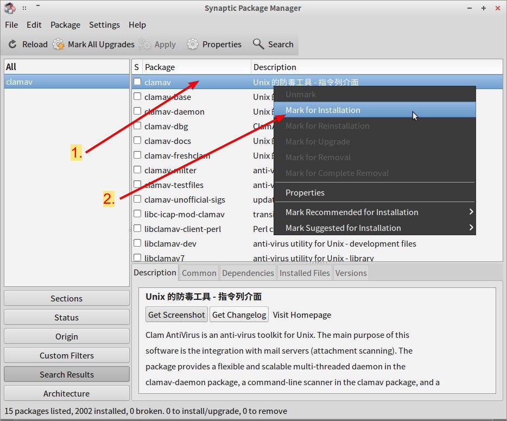Toggle the libc-icap-mod-clamav status checkbox
507x421 pixels.
(x=137, y=214)
